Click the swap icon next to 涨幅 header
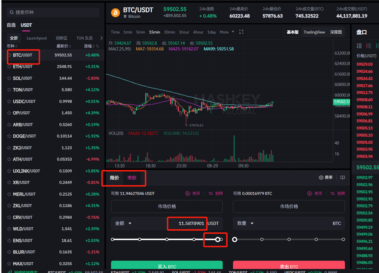Viewport: 379px width, 273px height. [x=97, y=46]
